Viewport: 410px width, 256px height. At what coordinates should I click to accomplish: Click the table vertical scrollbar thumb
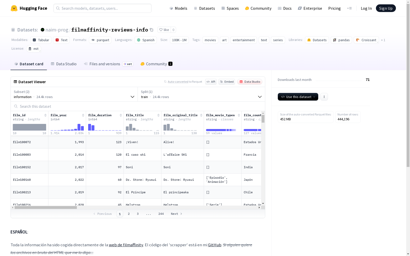pyautogui.click(x=263, y=119)
